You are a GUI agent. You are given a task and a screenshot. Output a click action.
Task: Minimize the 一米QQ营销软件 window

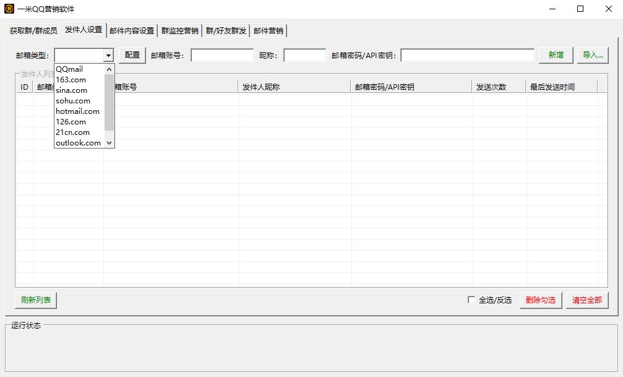[552, 9]
